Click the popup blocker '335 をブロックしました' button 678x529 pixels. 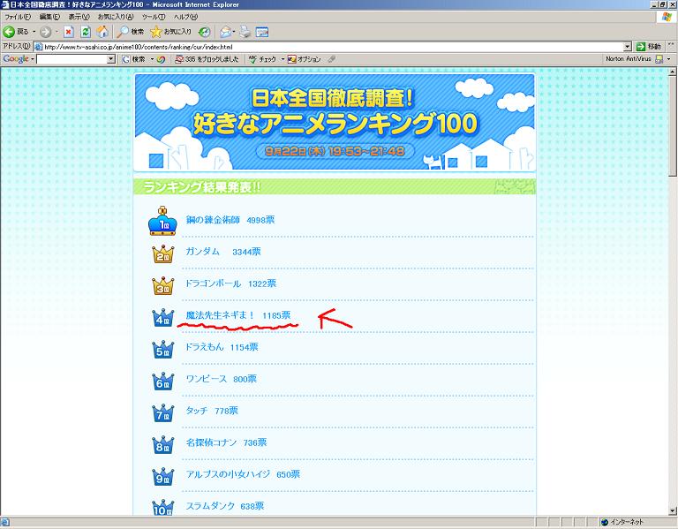207,59
